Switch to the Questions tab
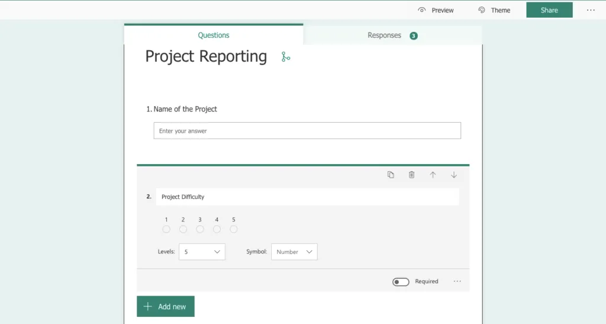Viewport: 606px width, 324px height. click(x=213, y=35)
